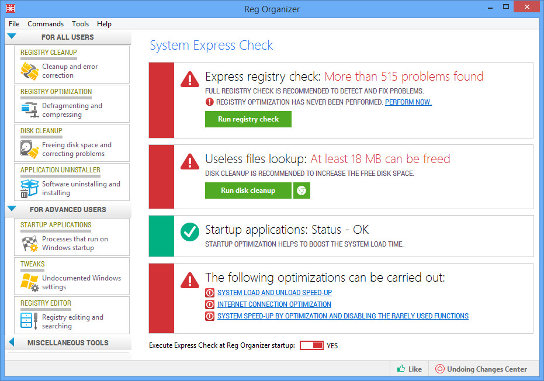Toggle Execute Express Check at startup switch
The height and width of the screenshot is (381, 544).
click(x=311, y=345)
